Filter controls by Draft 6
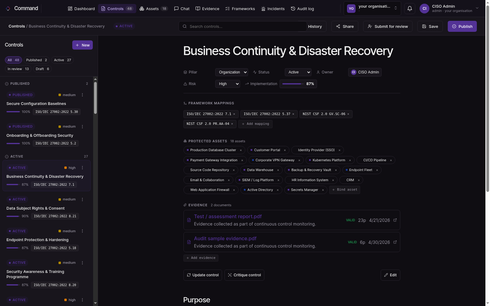The width and height of the screenshot is (490, 306). pos(42,69)
